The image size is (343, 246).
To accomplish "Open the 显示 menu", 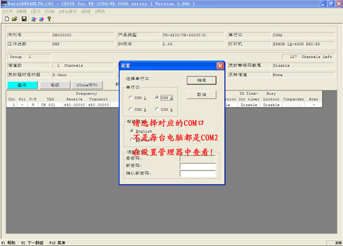I will click(36, 11).
